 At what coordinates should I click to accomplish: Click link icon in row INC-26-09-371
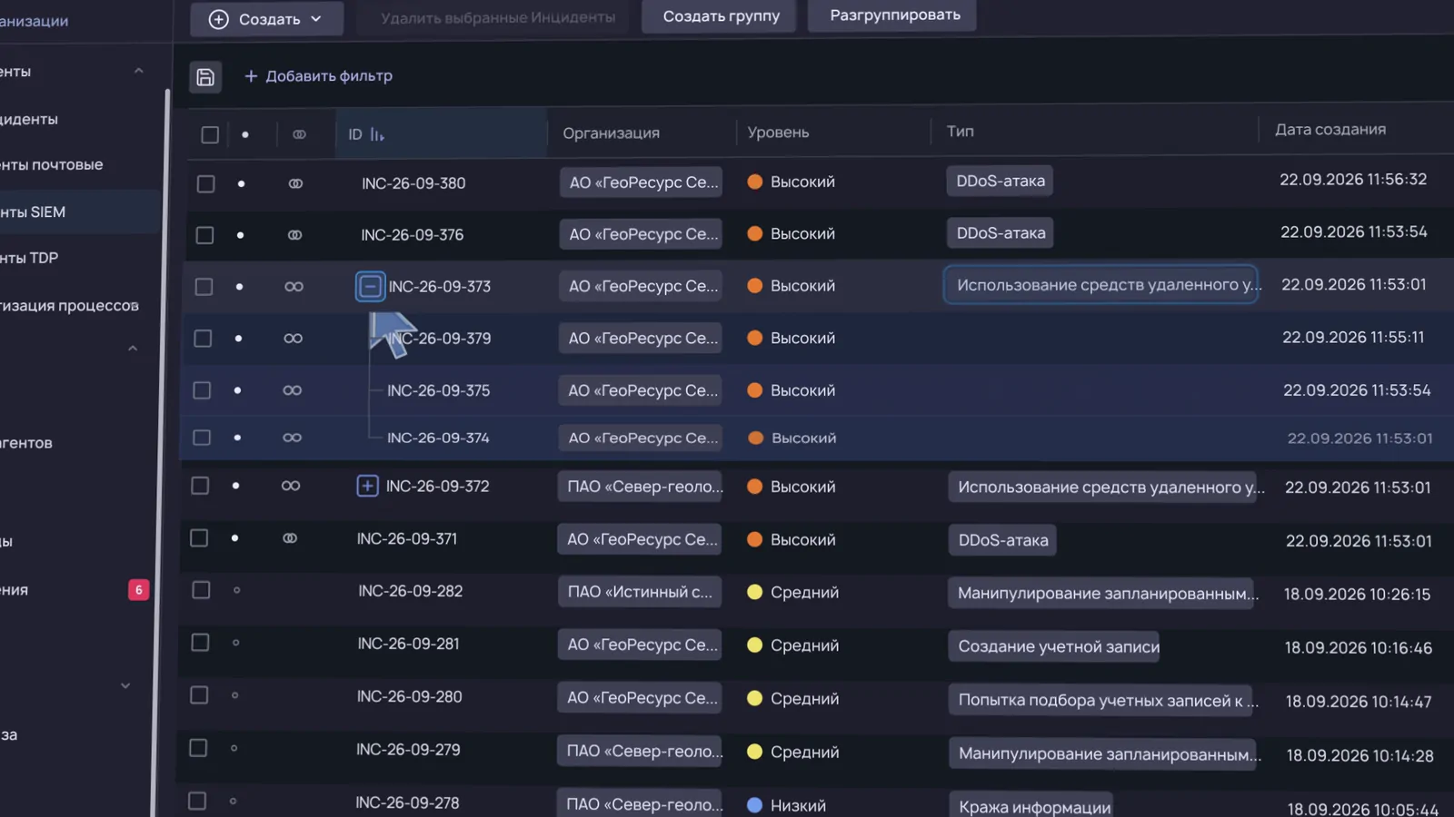[290, 538]
